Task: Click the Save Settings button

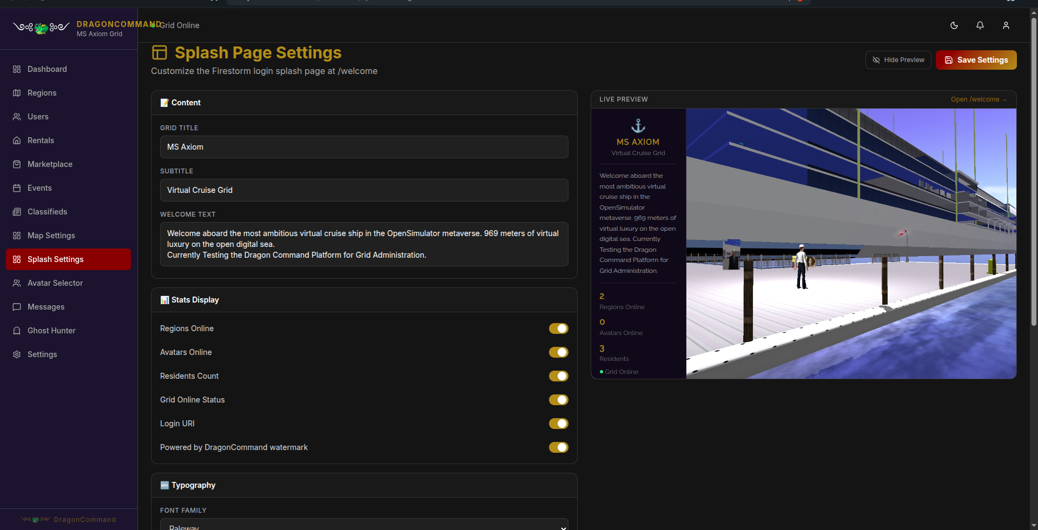Action: coord(976,60)
